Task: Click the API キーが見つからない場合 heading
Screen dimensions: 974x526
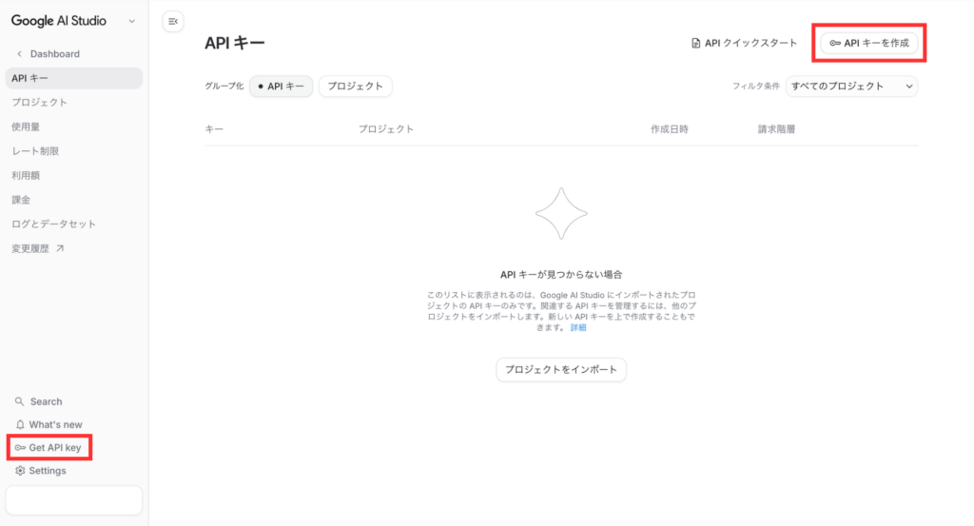Action: (x=561, y=275)
